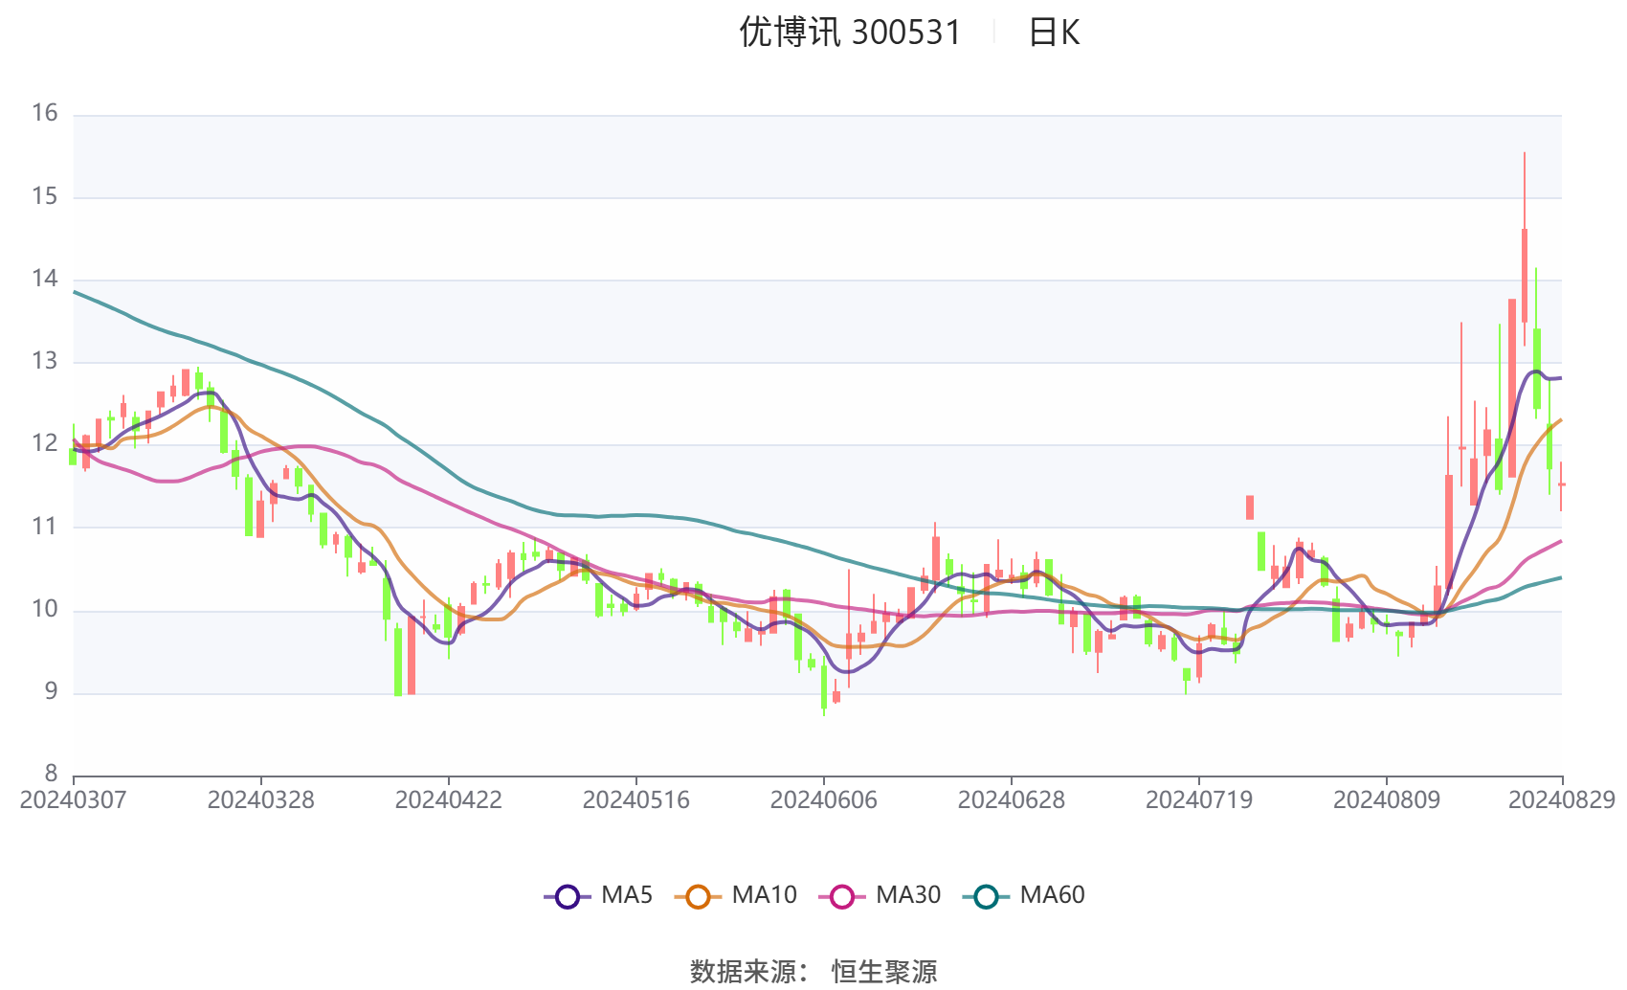1627x990 pixels.
Task: Hide the MA10 line using its legend text
Action: 764,895
